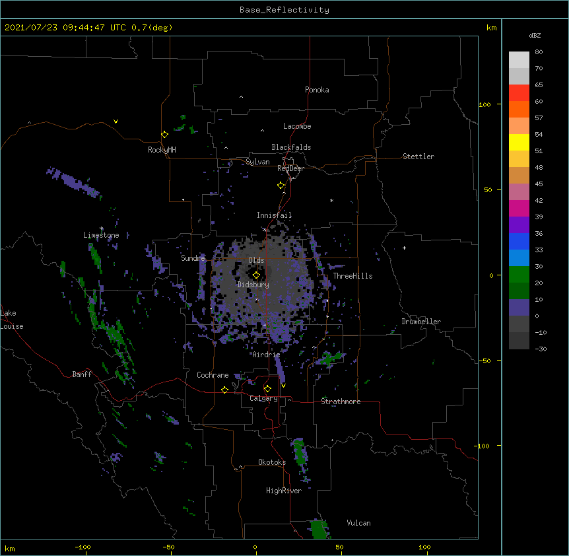Click the dBZ legend heading

[535, 35]
